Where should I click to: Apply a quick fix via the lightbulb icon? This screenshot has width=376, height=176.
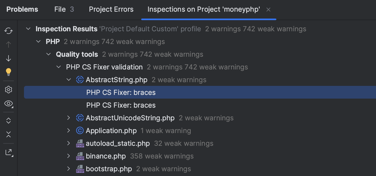click(x=8, y=72)
